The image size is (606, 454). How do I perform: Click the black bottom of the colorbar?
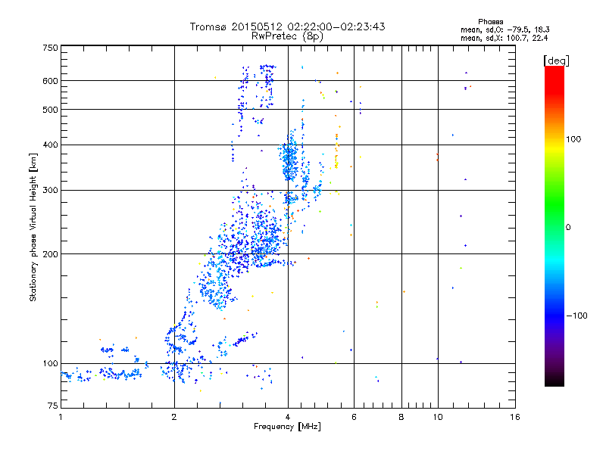[554, 381]
